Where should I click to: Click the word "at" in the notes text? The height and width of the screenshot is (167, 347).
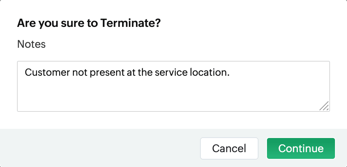tap(129, 73)
